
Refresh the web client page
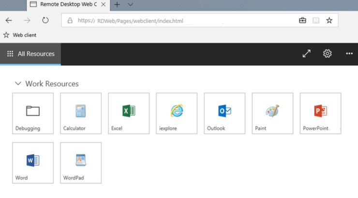pos(45,20)
